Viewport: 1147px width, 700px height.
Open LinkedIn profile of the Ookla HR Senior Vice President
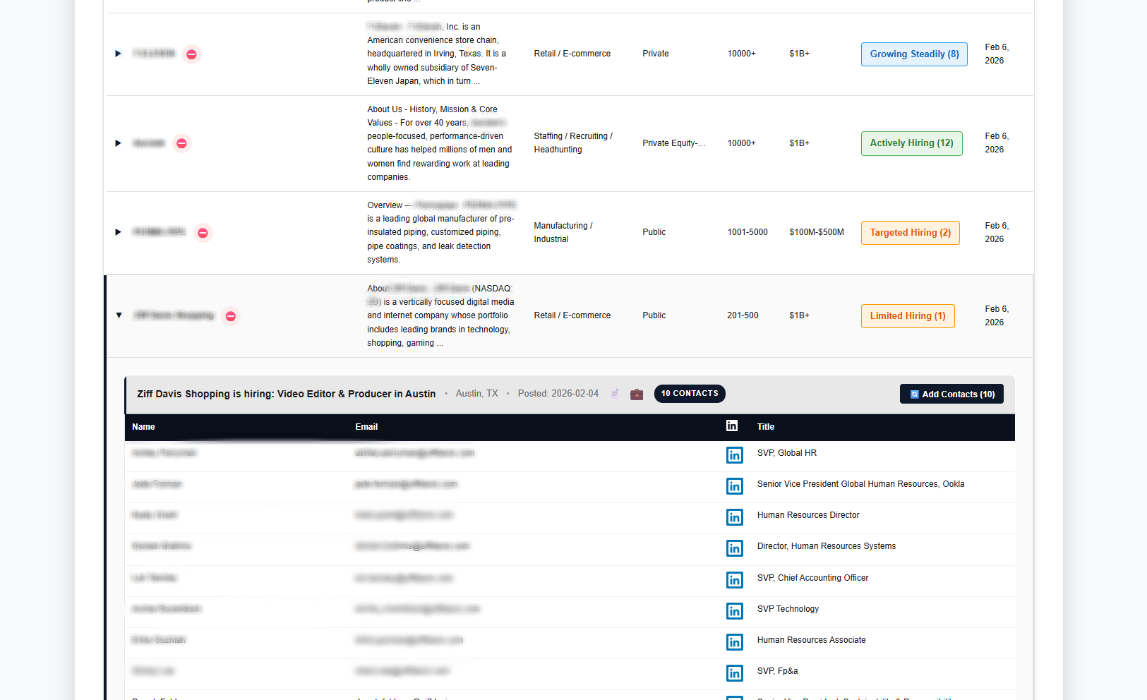point(734,486)
